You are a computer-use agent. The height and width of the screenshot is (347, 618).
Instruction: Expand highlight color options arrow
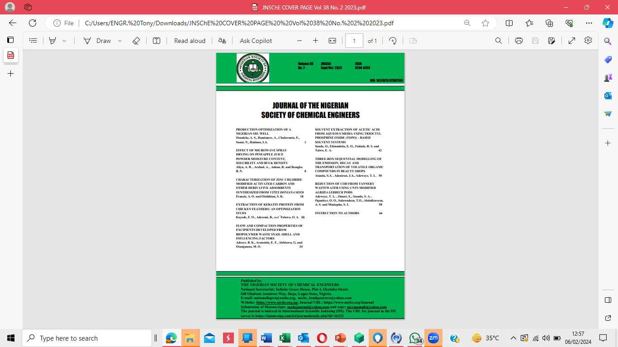tap(64, 41)
